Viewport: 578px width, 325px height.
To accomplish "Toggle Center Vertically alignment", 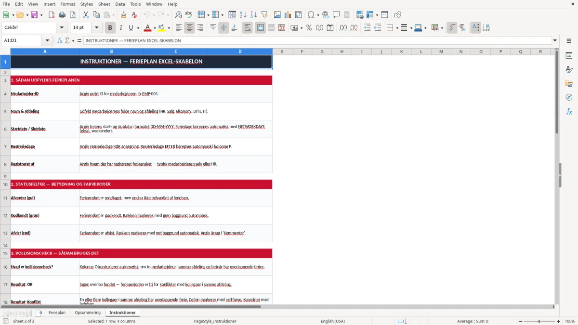I will [x=223, y=28].
